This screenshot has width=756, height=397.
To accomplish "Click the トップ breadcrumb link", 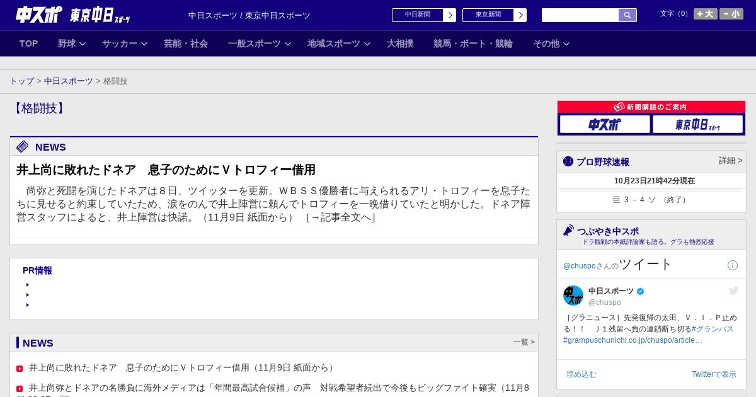I will point(22,81).
